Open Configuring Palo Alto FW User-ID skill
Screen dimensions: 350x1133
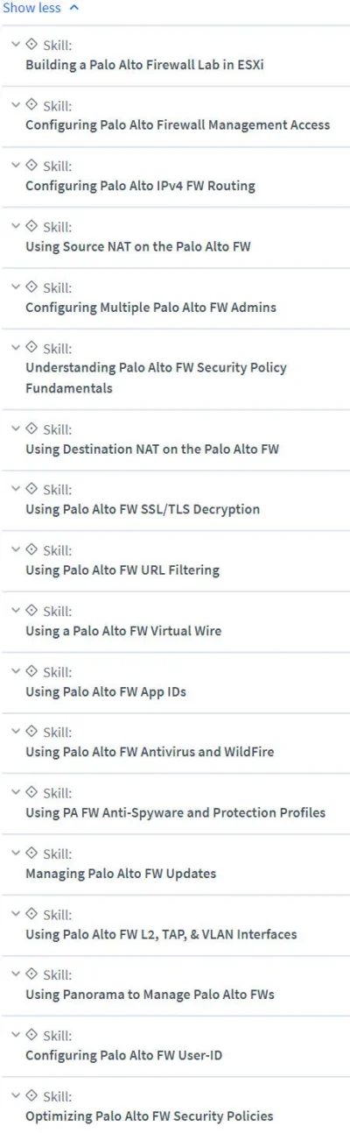(x=123, y=1055)
